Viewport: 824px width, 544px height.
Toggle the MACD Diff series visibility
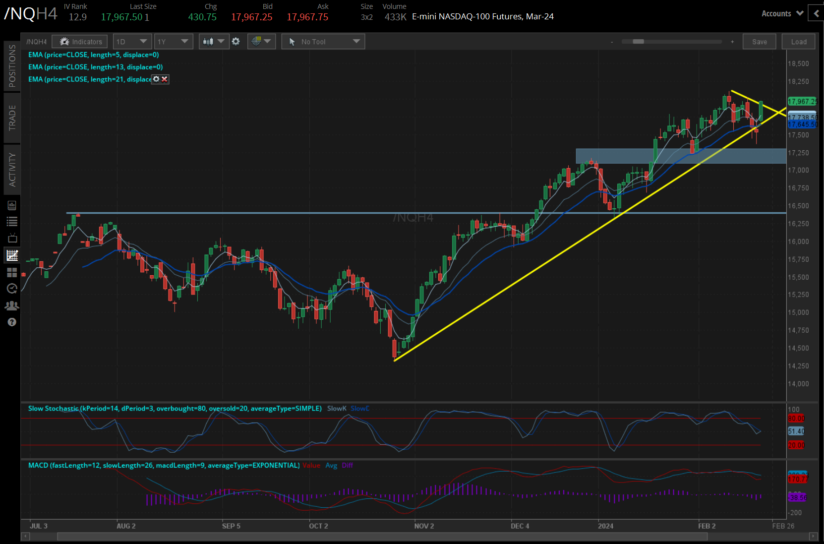347,465
